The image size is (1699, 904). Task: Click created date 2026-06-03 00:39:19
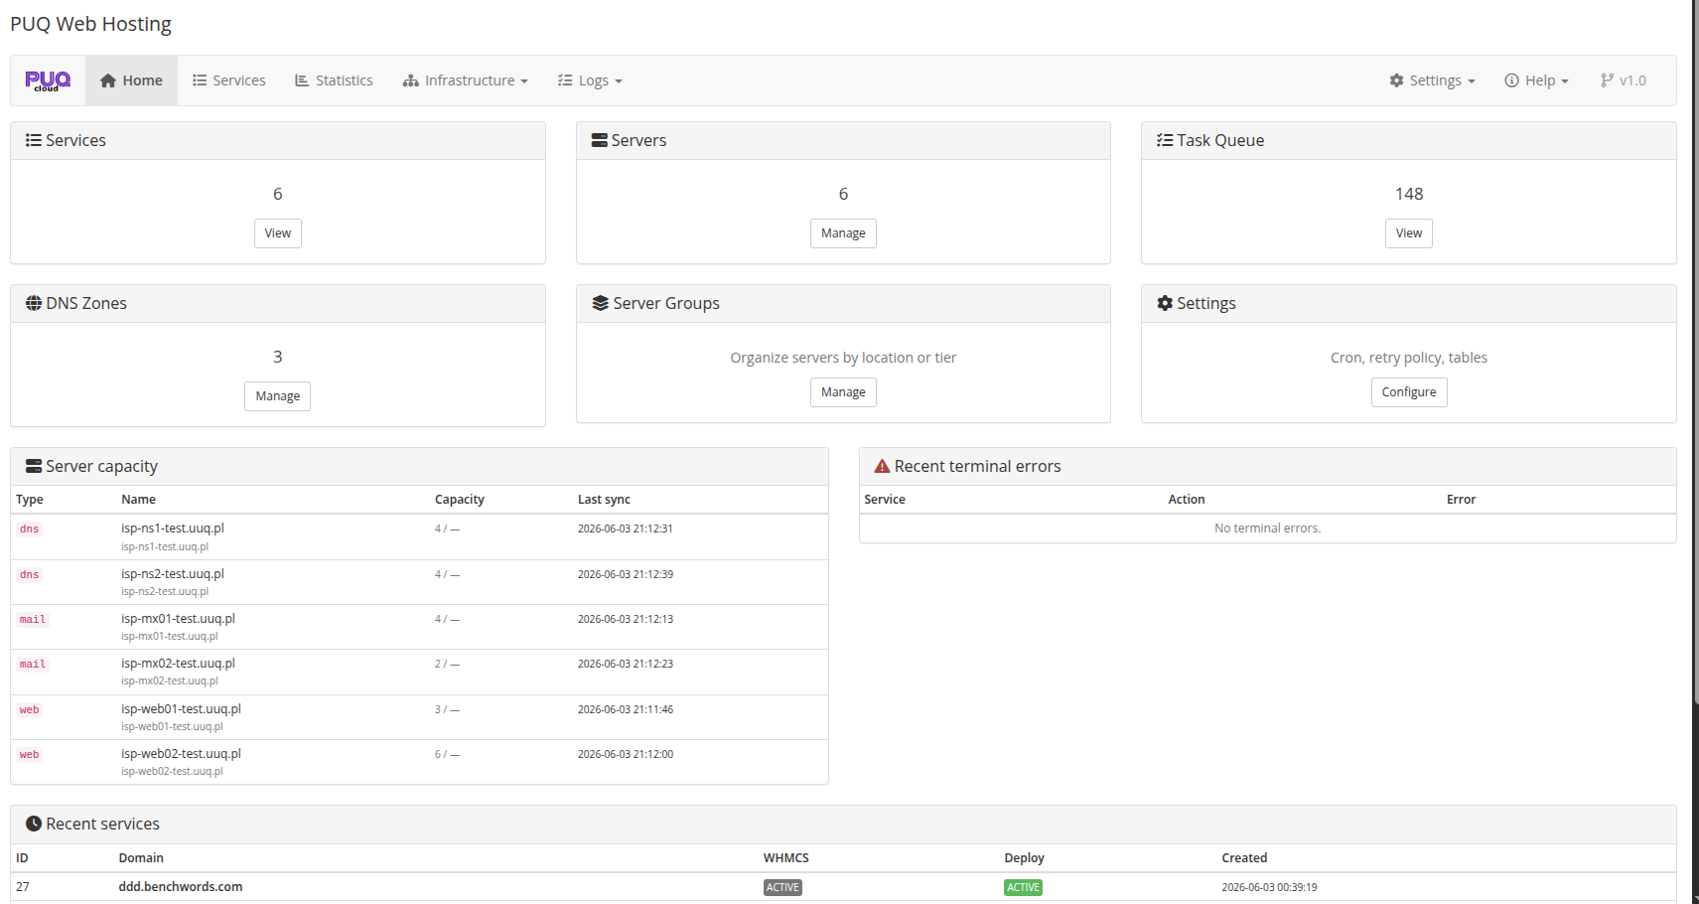coord(1269,888)
